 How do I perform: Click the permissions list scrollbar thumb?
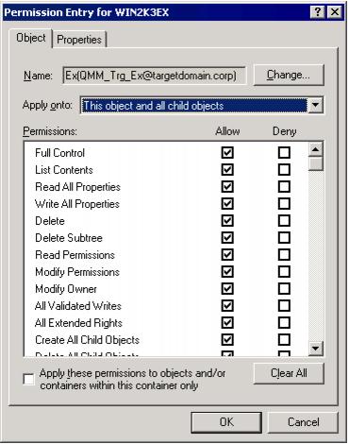click(316, 163)
